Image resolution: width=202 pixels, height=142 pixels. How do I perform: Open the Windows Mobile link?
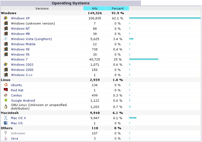[23, 44]
